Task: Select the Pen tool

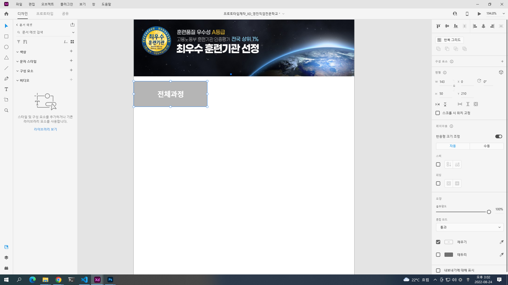Action: pos(6,79)
